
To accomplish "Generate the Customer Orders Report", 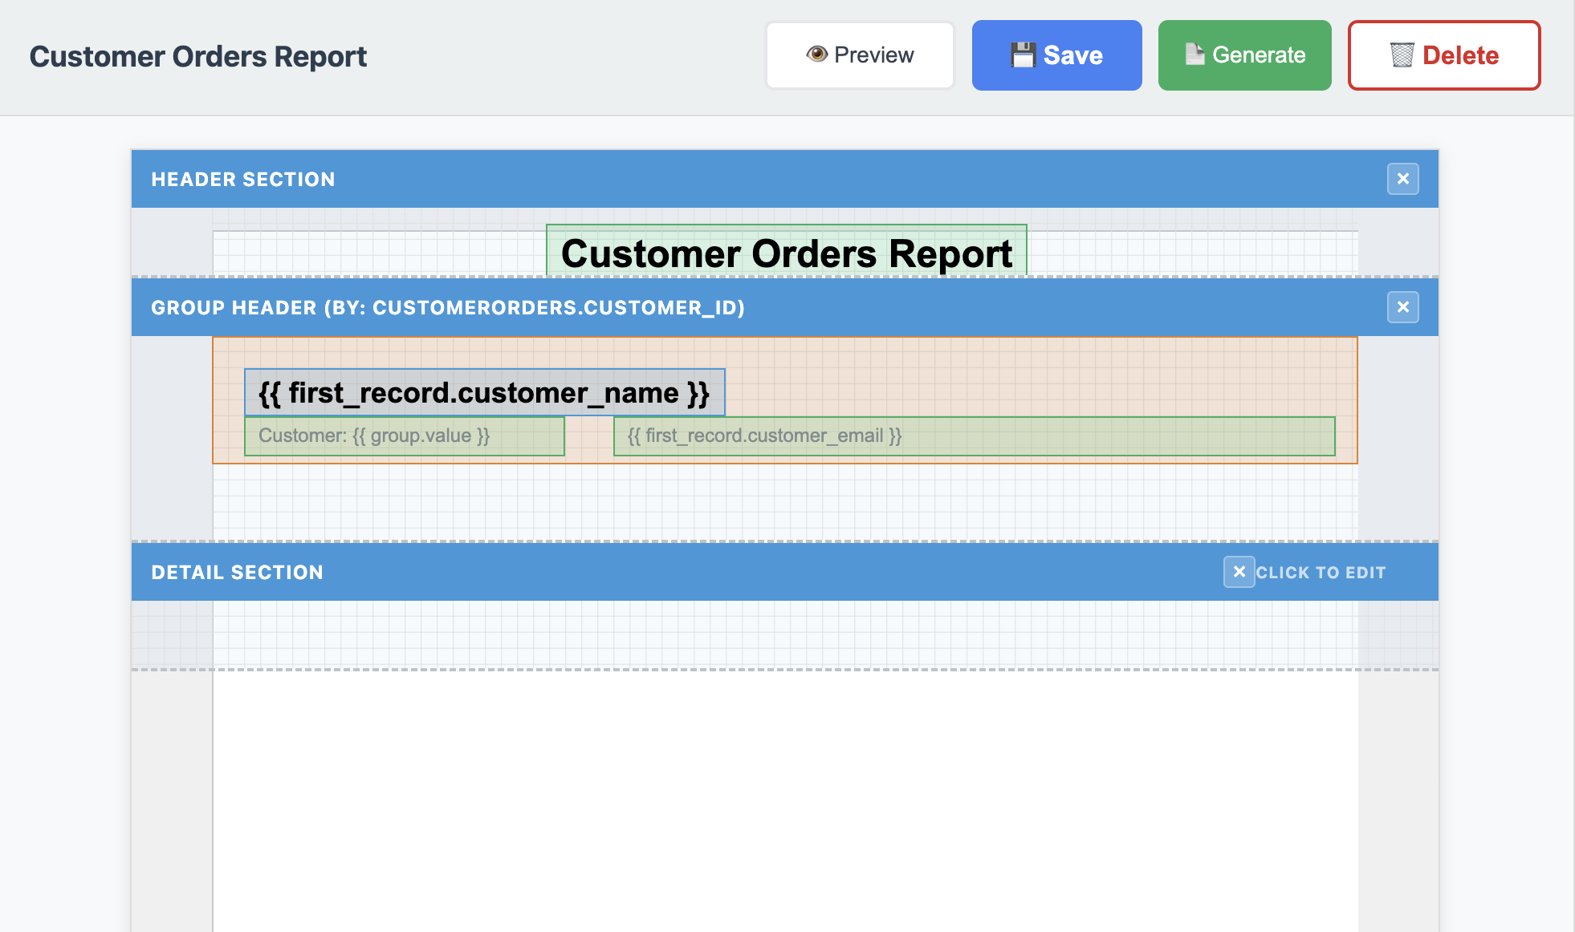I will pos(1244,55).
